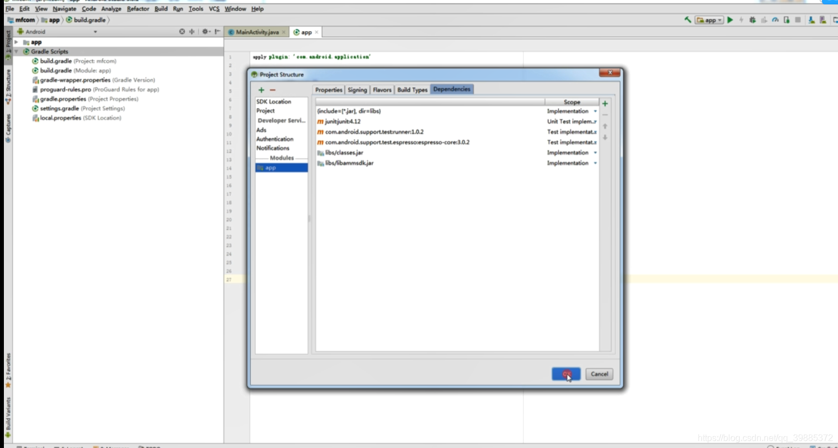
Task: Open Captures side tool window
Action: (8, 128)
